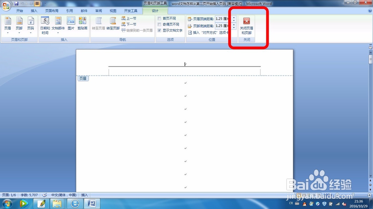The image size is (373, 209).
Task: Open Word help question mark icon
Action: pos(370,11)
